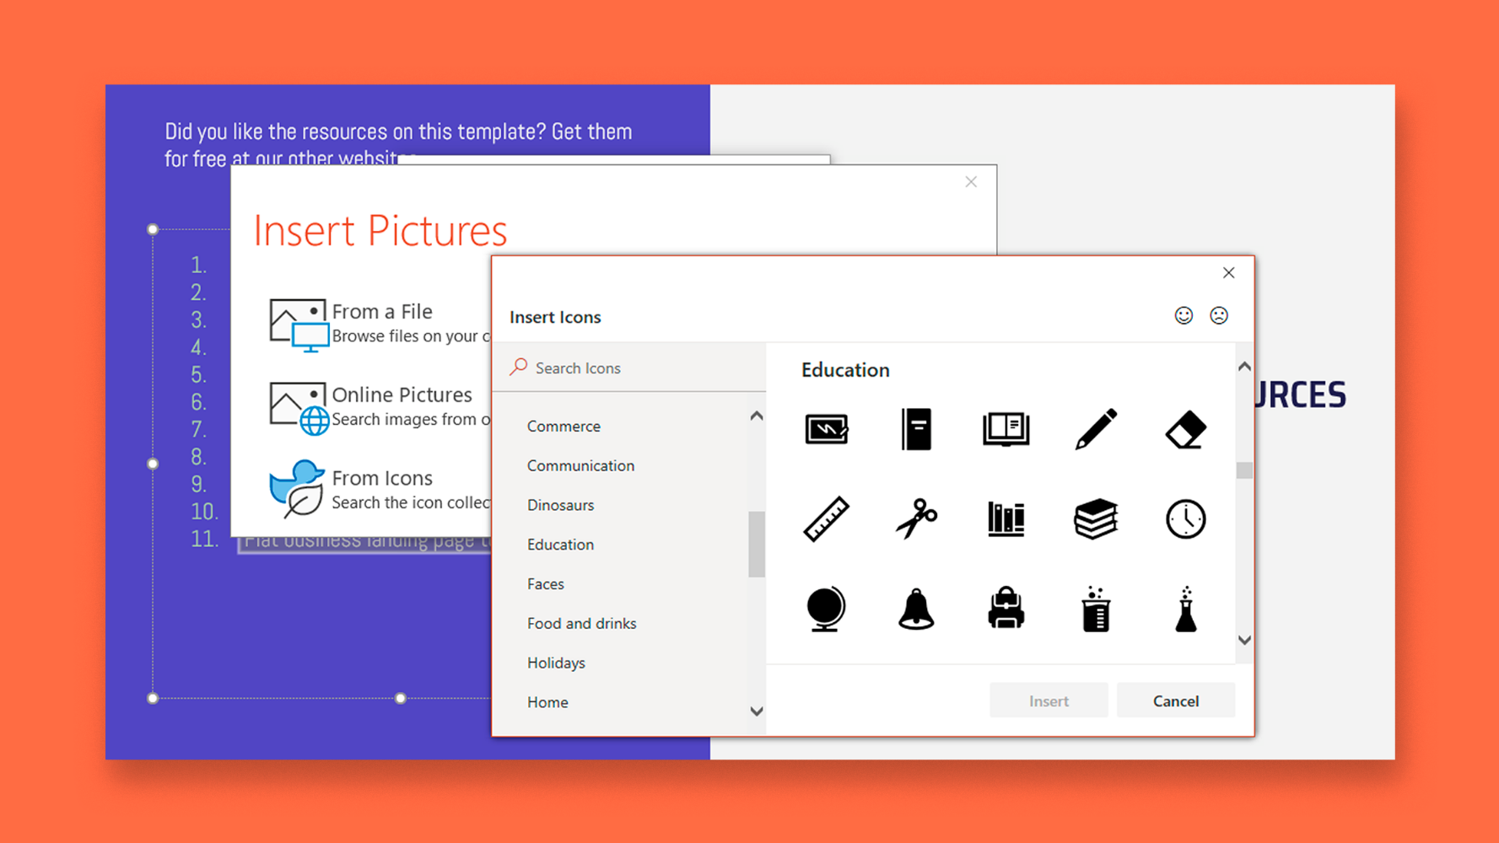Image resolution: width=1499 pixels, height=843 pixels.
Task: Pick the globe icon
Action: (x=825, y=609)
